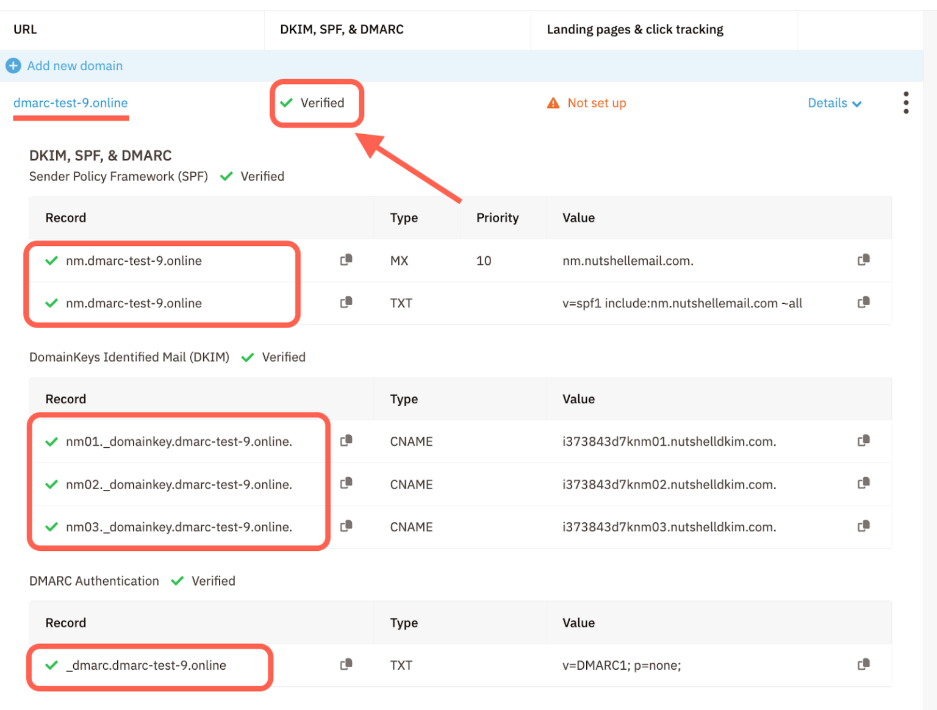Image resolution: width=937 pixels, height=710 pixels.
Task: Copy the MX record nm.dmarc-test-9.online
Action: pyautogui.click(x=346, y=260)
